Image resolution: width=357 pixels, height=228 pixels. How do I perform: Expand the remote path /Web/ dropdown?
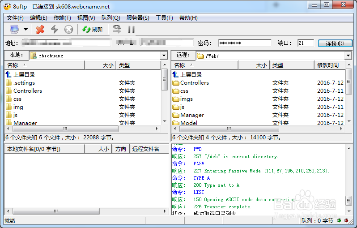(x=348, y=56)
